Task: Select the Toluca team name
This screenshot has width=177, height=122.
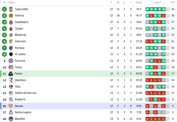Action: click(x=18, y=67)
